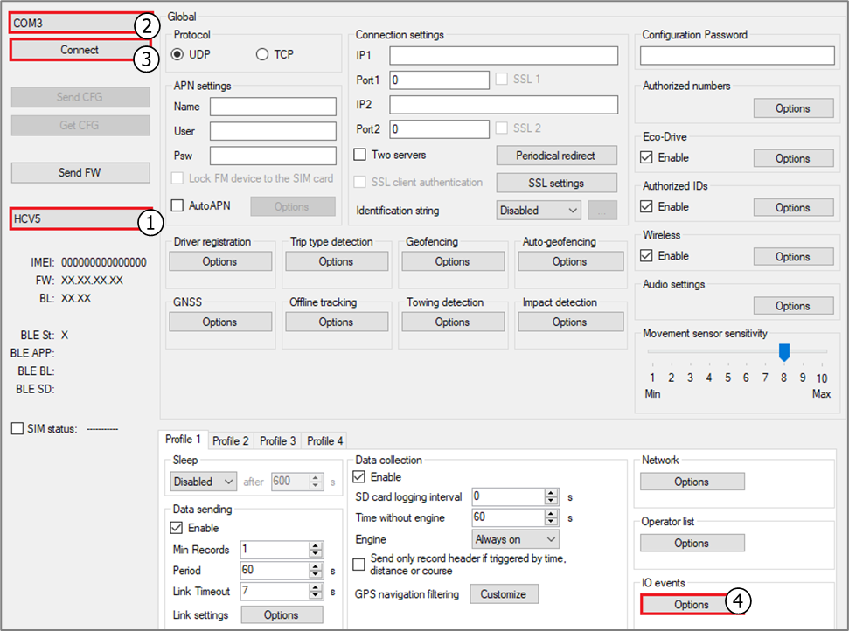Click the Send FW button
The height and width of the screenshot is (631, 849).
click(x=80, y=173)
